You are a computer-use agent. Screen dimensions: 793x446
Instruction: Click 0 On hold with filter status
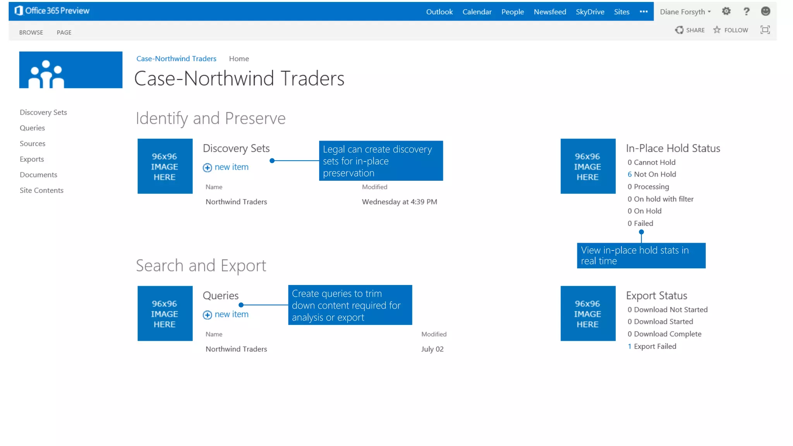(x=661, y=199)
